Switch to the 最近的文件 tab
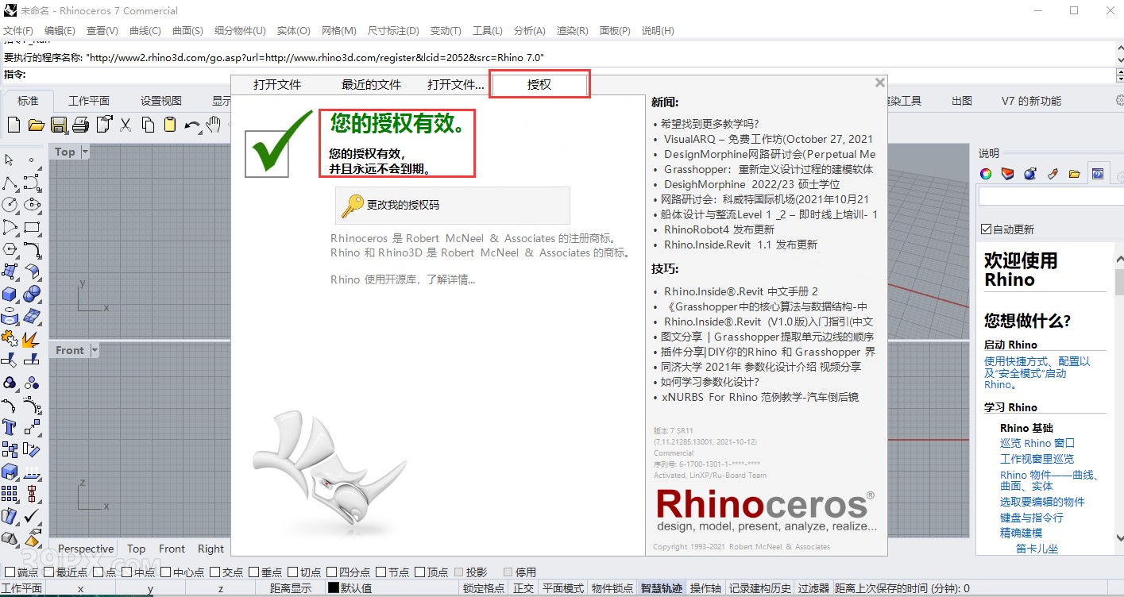The width and height of the screenshot is (1124, 597). tap(371, 84)
